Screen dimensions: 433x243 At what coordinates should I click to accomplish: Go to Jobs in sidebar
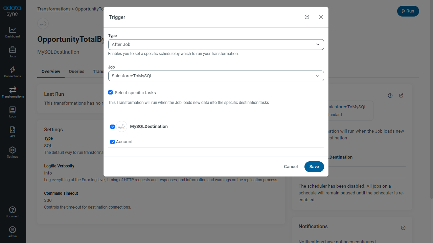pyautogui.click(x=13, y=52)
